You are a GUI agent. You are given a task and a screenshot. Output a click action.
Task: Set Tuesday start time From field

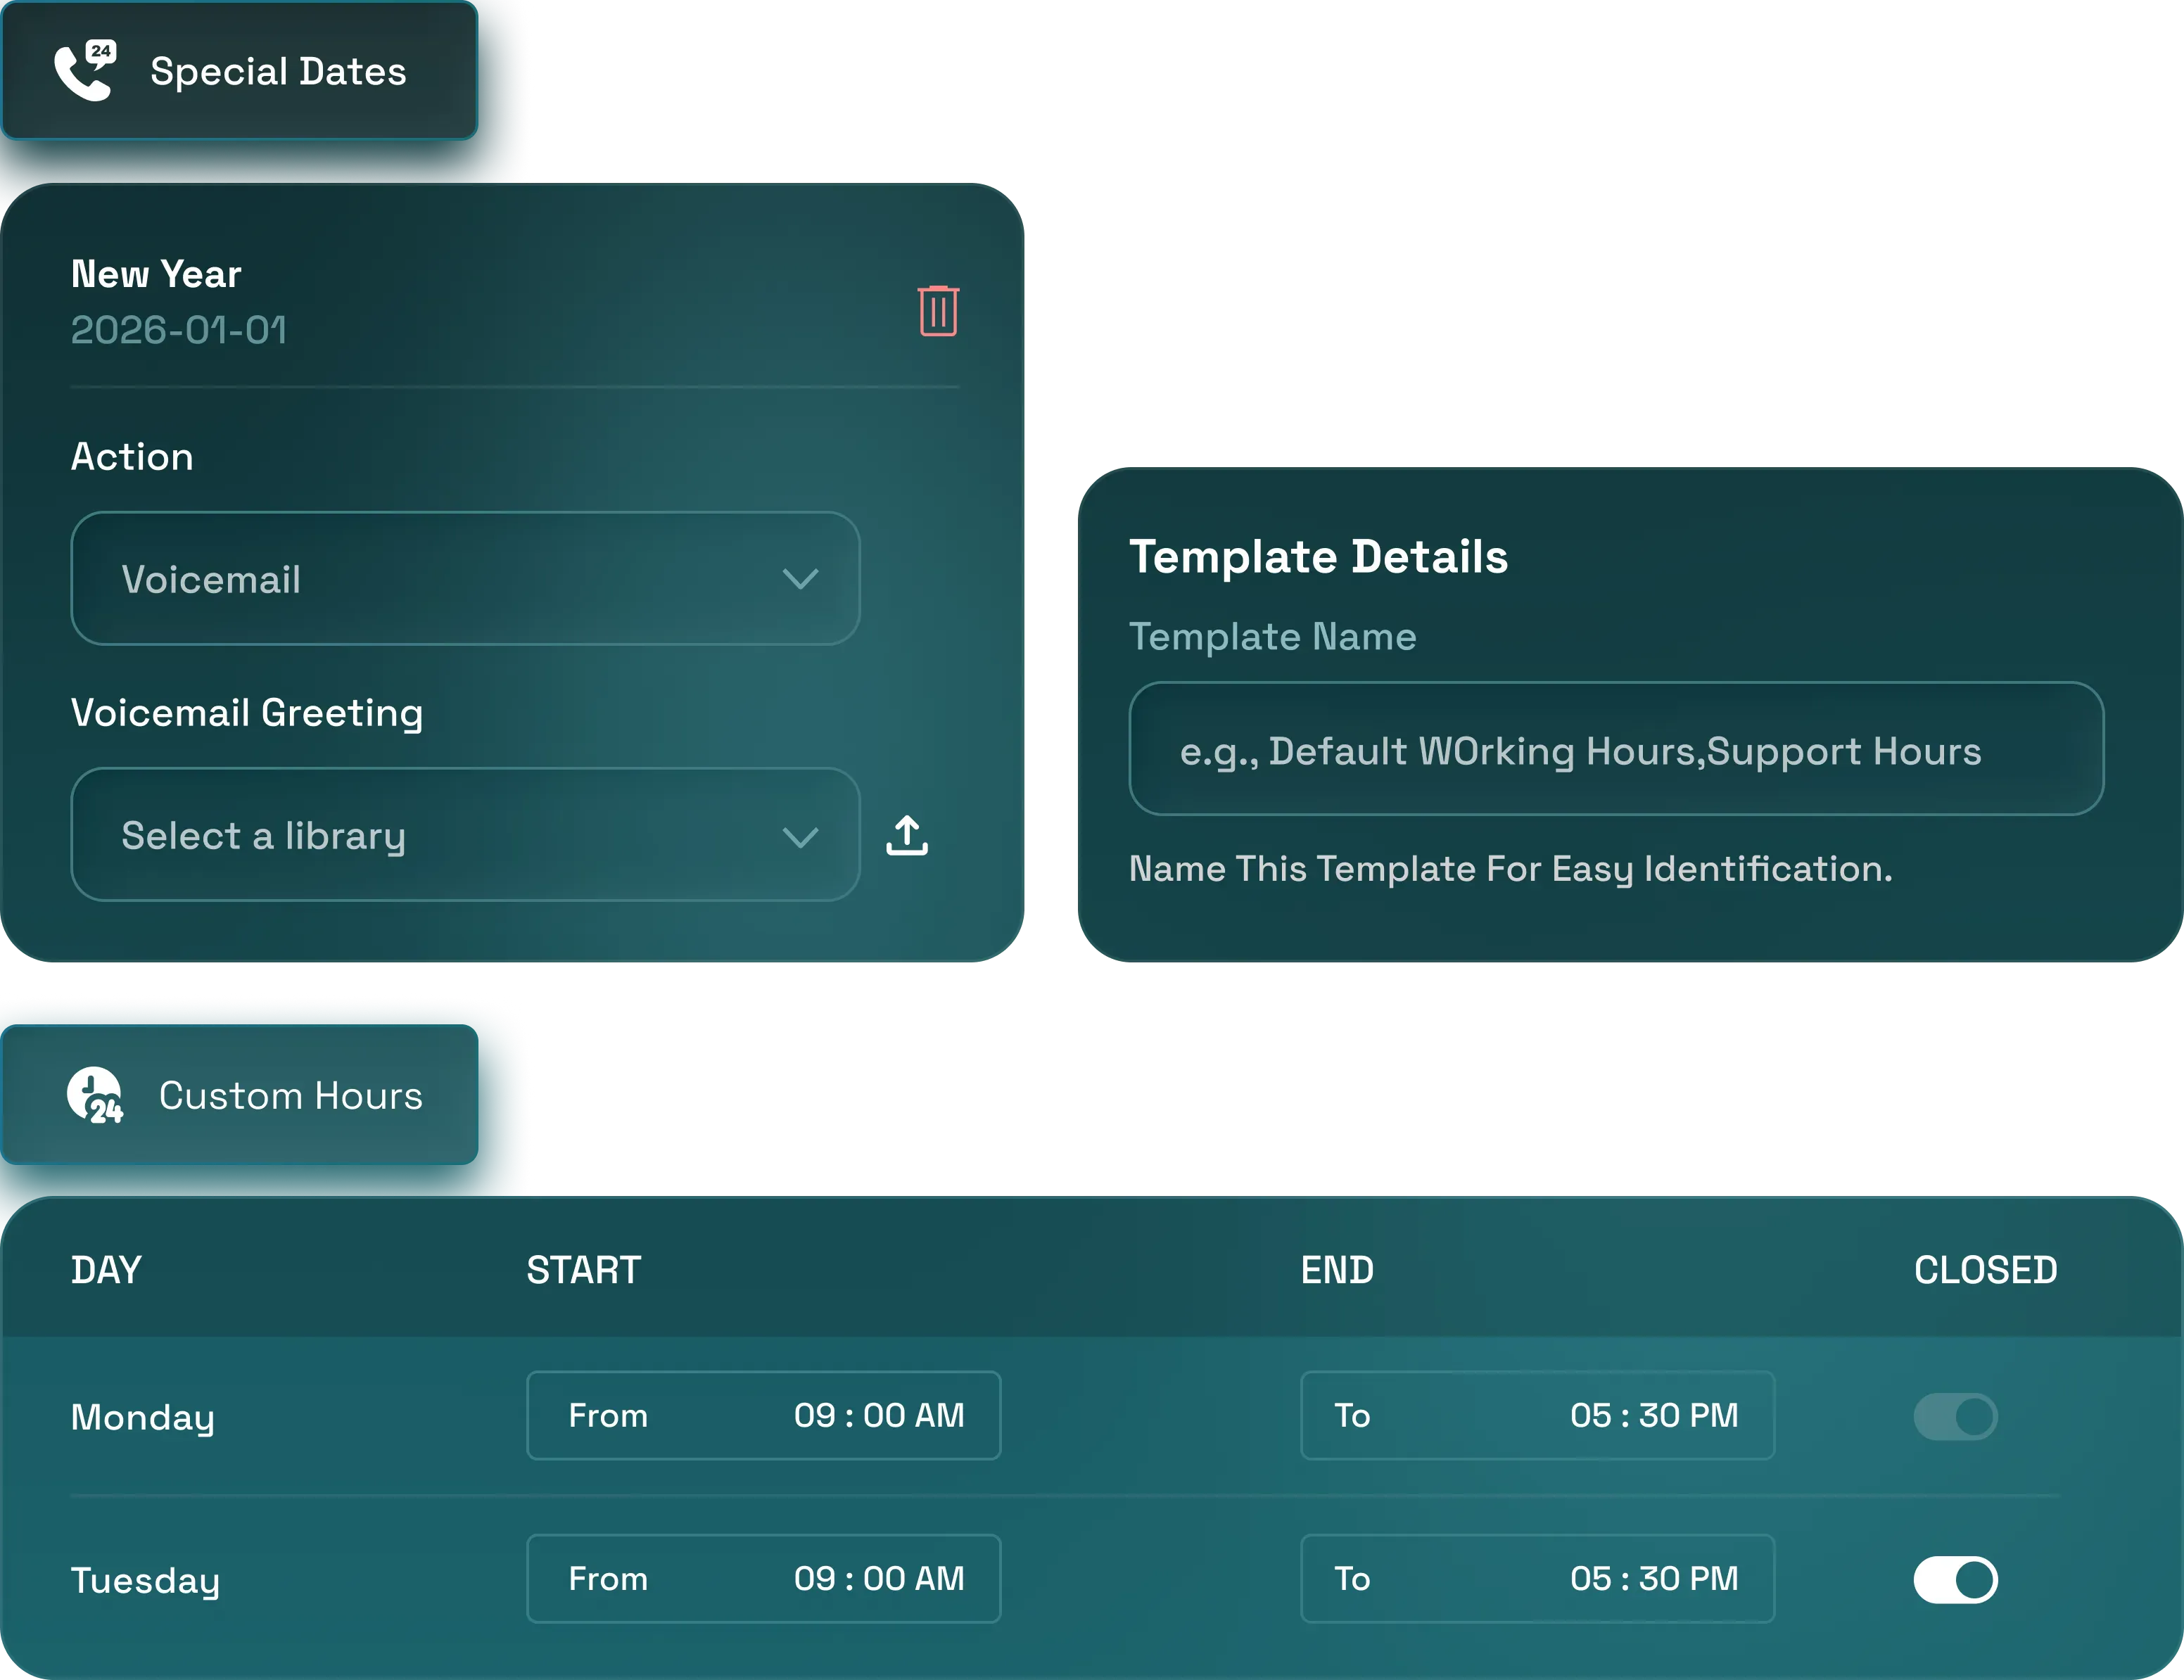pos(764,1579)
